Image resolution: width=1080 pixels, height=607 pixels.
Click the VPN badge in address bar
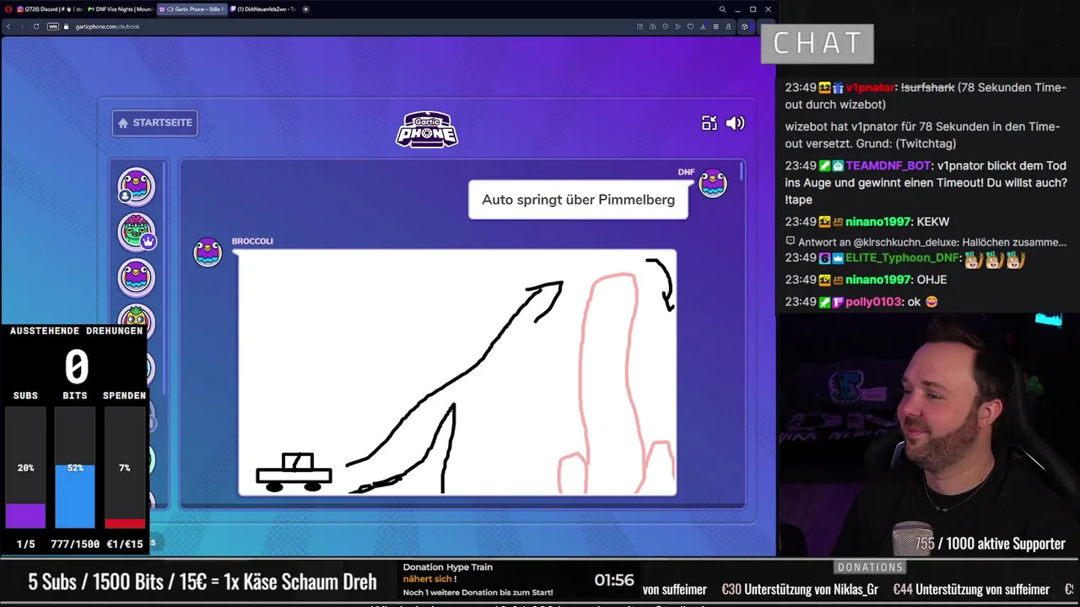coord(52,26)
